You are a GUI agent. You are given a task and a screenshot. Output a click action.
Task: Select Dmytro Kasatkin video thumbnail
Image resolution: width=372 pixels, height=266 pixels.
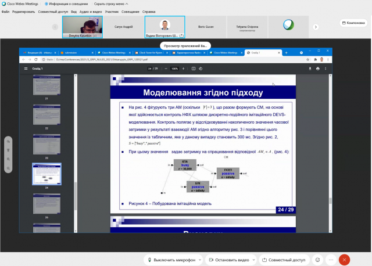coord(83,27)
